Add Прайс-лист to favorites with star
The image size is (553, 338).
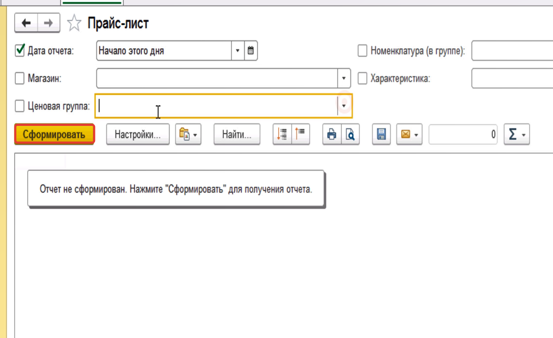click(74, 23)
